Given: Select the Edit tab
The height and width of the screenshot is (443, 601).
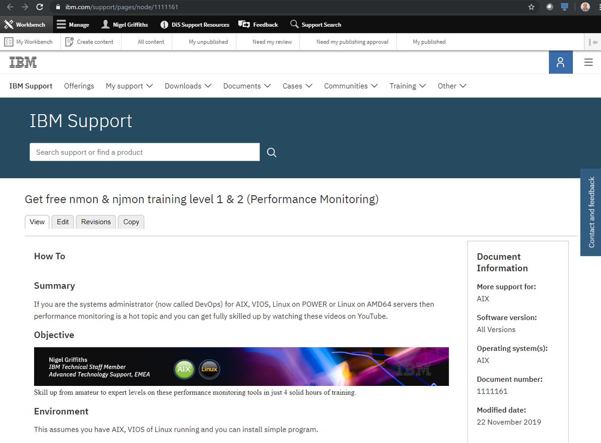Looking at the screenshot, I should pyautogui.click(x=63, y=222).
